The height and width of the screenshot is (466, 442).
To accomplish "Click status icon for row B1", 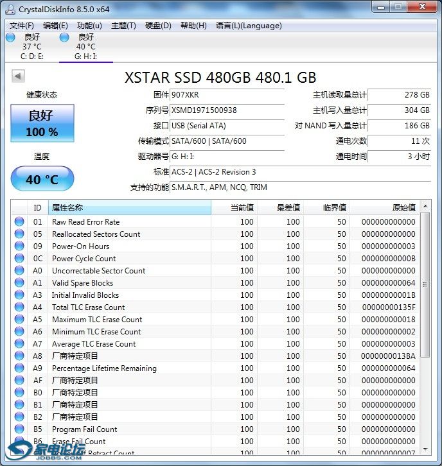I will pos(19,404).
